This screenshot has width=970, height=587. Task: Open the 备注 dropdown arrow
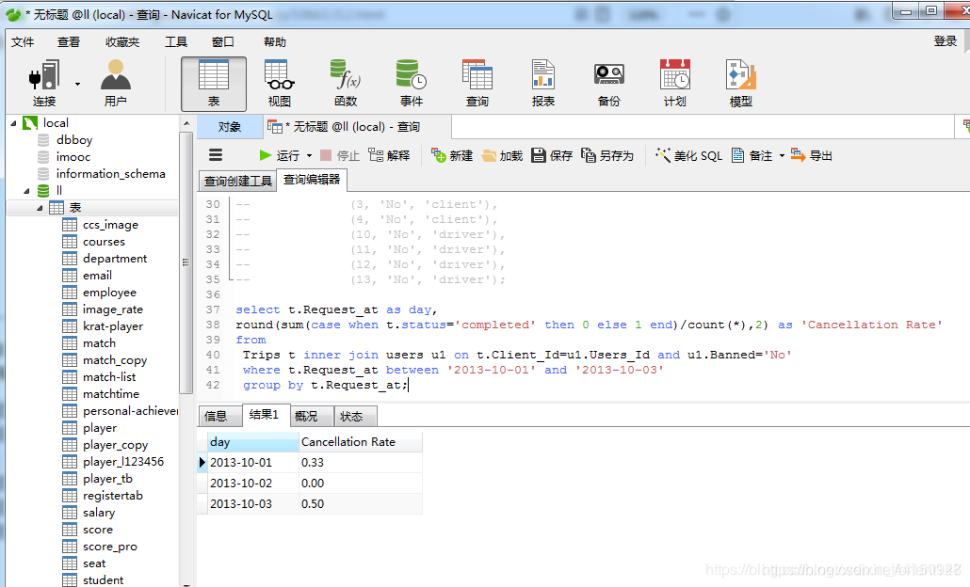tap(782, 155)
